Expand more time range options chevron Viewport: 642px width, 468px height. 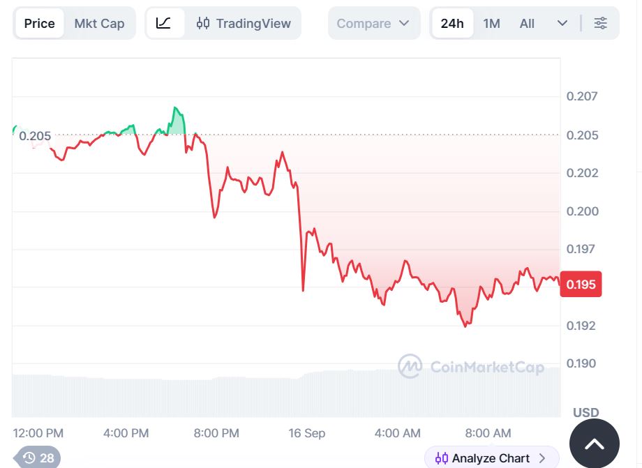click(x=562, y=23)
